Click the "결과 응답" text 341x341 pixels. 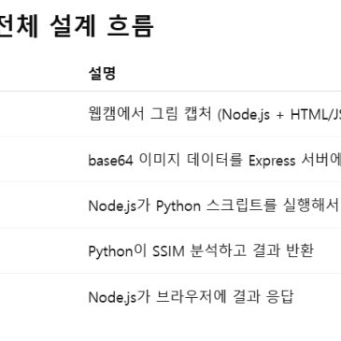click(x=263, y=296)
